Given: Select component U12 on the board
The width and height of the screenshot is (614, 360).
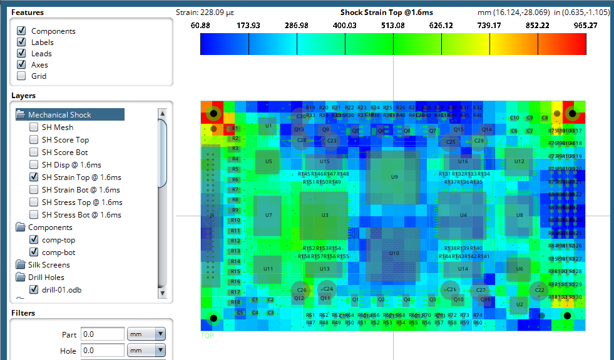Looking at the screenshot, I should pos(519,161).
